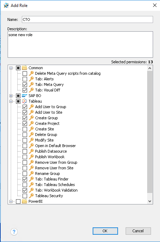Click the key icon beside Create Project
The height and width of the screenshot is (242, 160).
click(31, 123)
